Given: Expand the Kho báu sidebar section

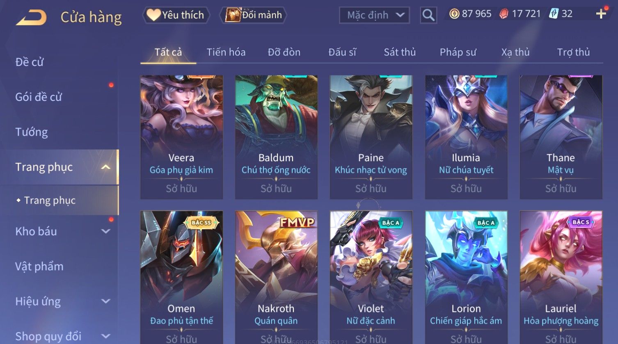Looking at the screenshot, I should (x=105, y=231).
